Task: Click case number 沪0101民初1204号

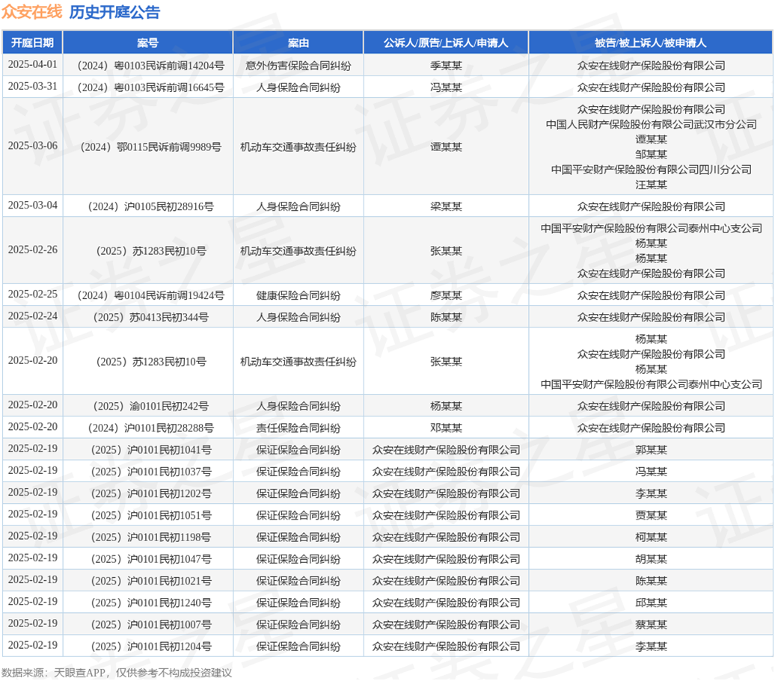Action: pyautogui.click(x=151, y=646)
